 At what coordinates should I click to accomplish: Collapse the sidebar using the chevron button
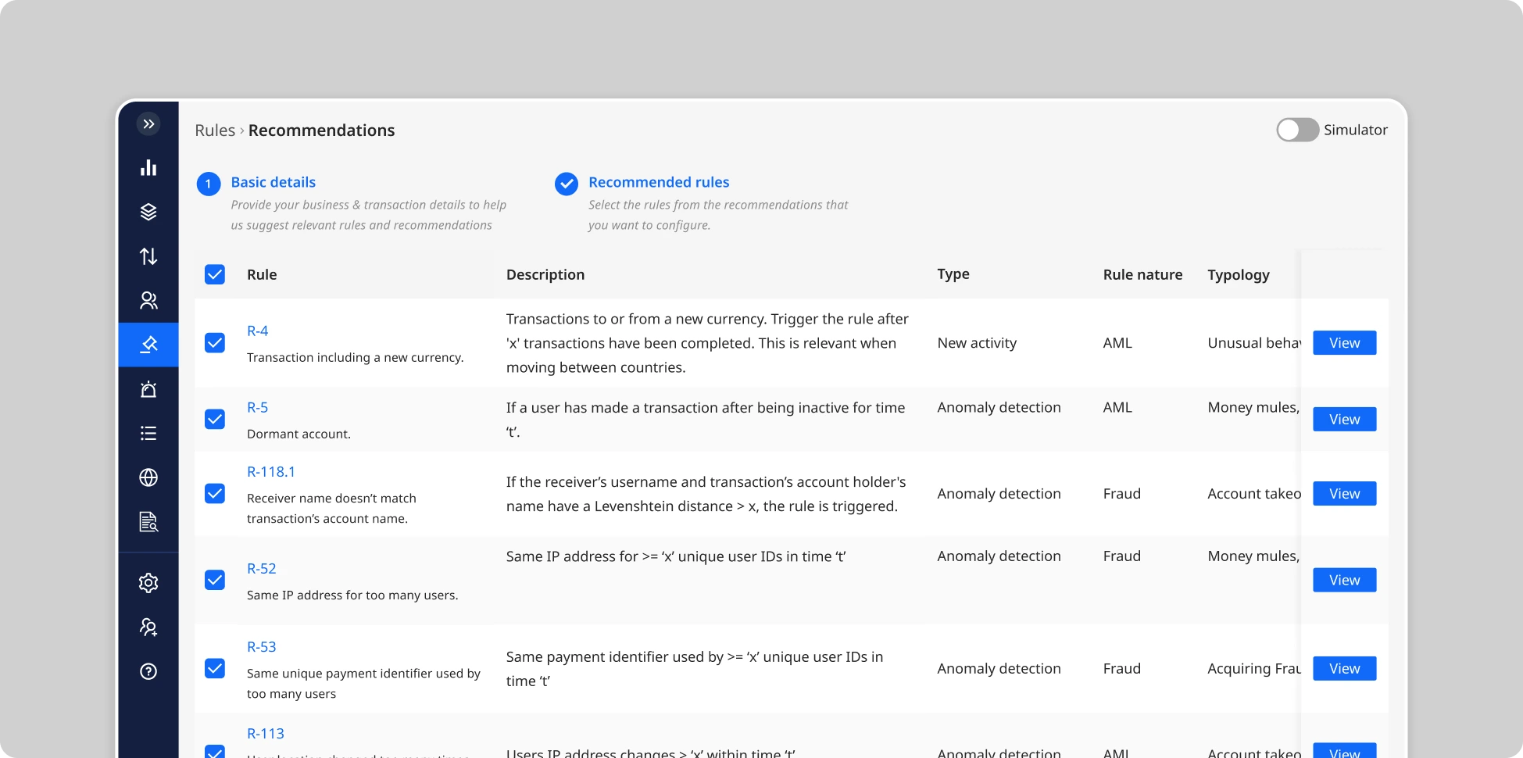tap(148, 123)
